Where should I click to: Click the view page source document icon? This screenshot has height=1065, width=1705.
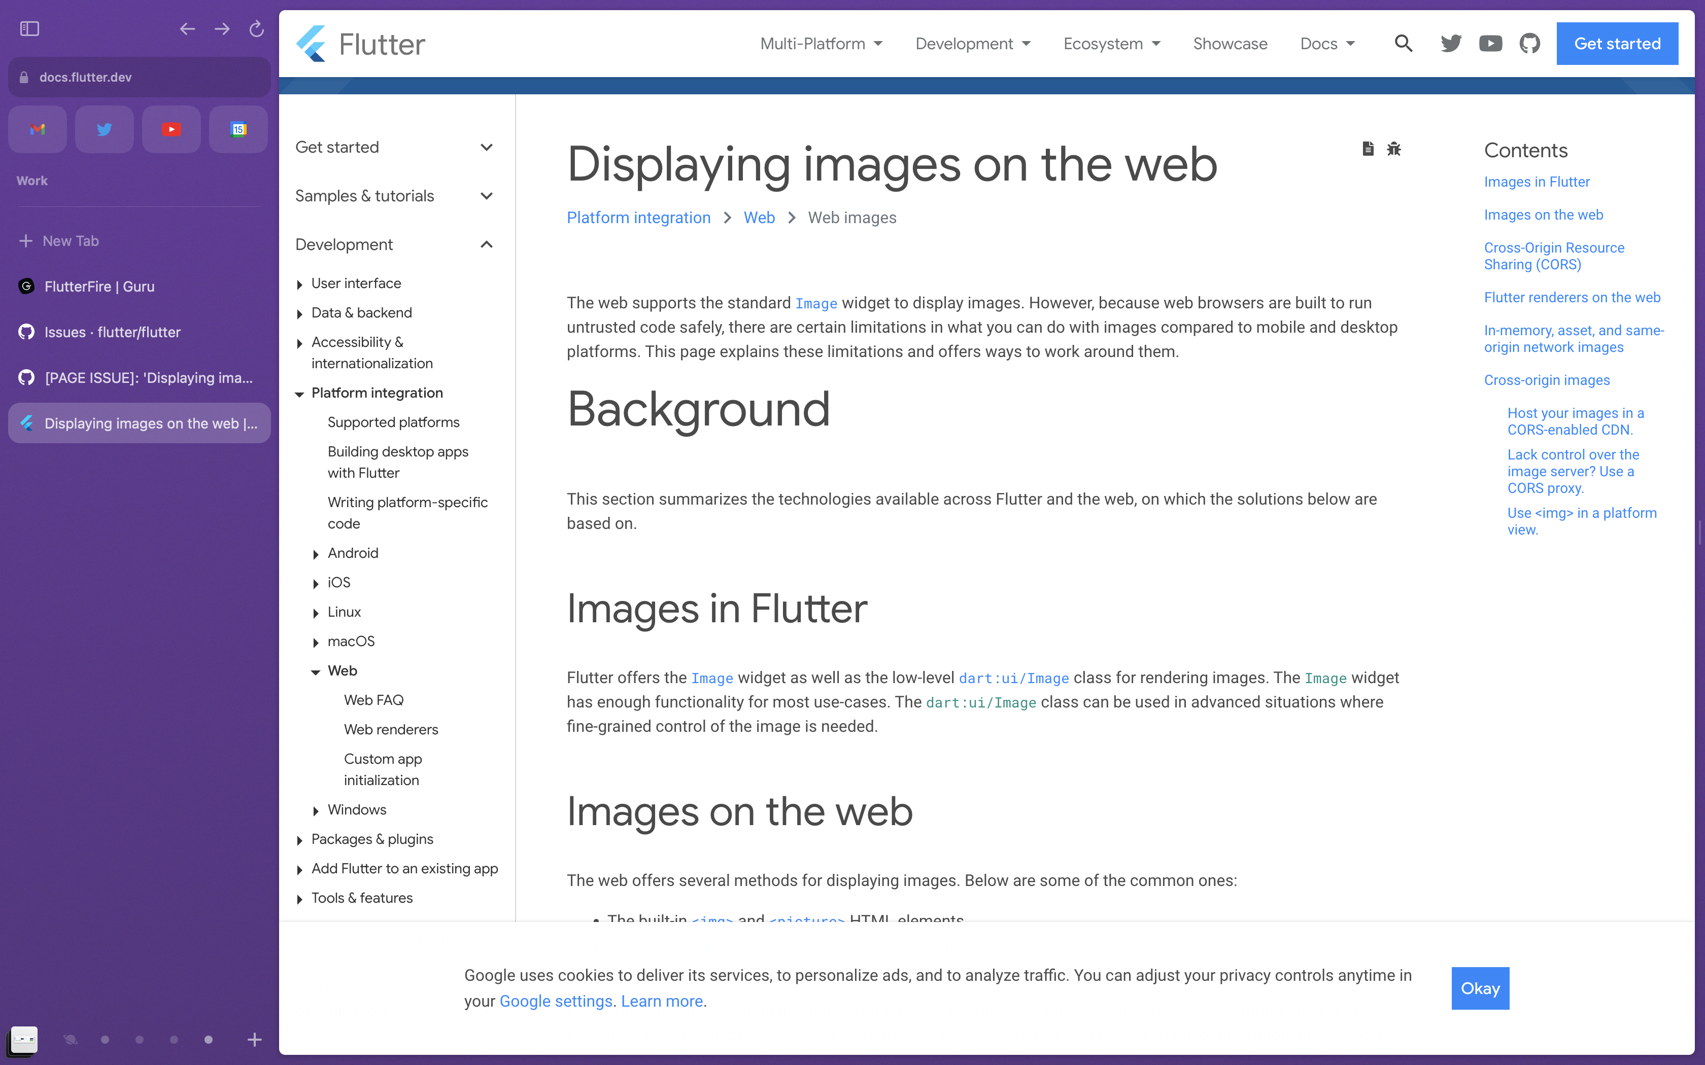click(1368, 149)
